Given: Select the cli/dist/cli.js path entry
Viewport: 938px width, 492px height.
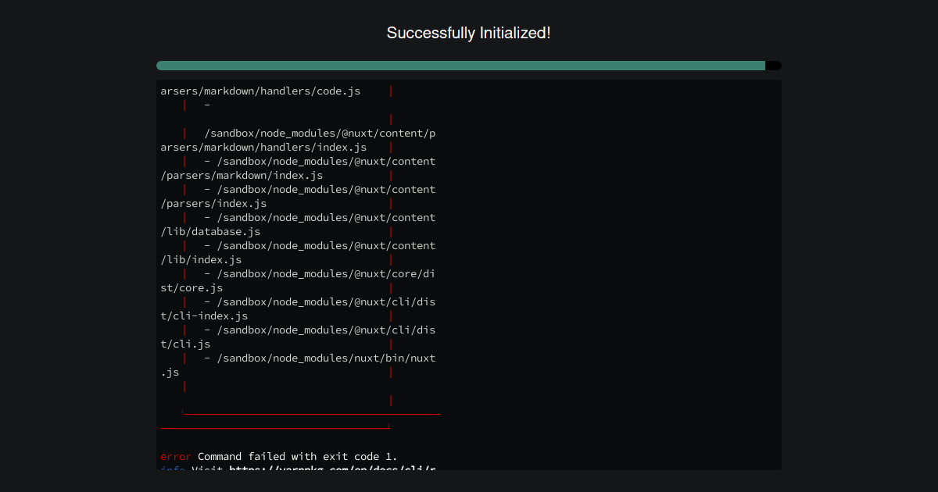Looking at the screenshot, I should (297, 337).
